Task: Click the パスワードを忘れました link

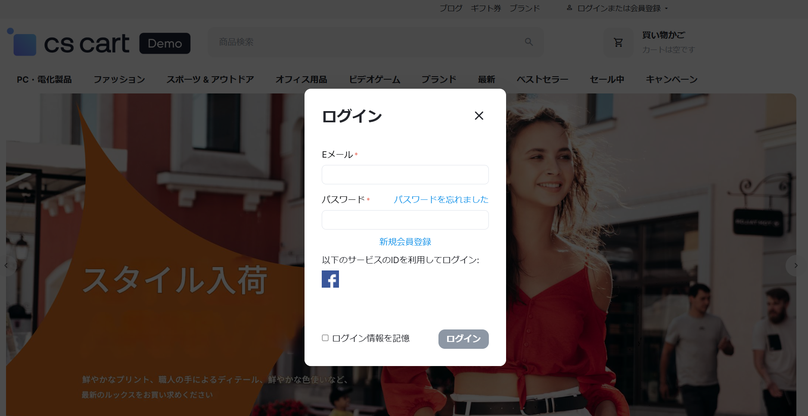Action: coord(441,199)
